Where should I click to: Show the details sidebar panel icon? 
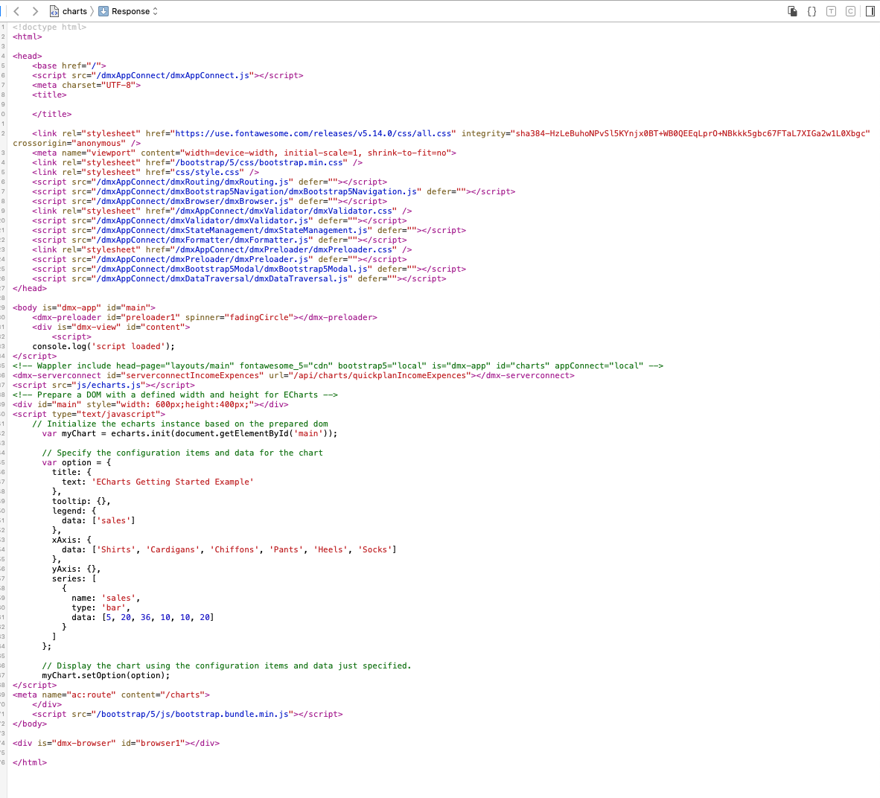coord(870,11)
